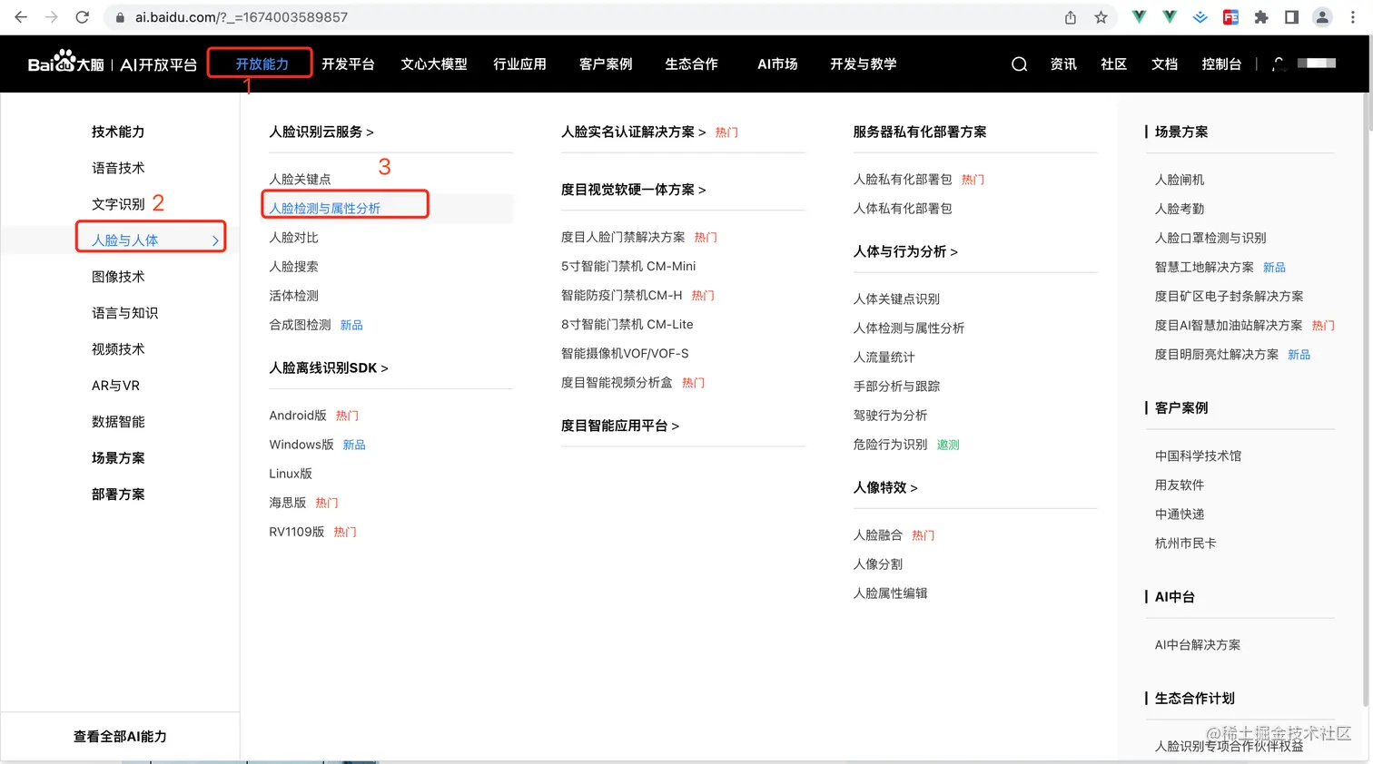Open the 开发与教学 nav menu

863,64
